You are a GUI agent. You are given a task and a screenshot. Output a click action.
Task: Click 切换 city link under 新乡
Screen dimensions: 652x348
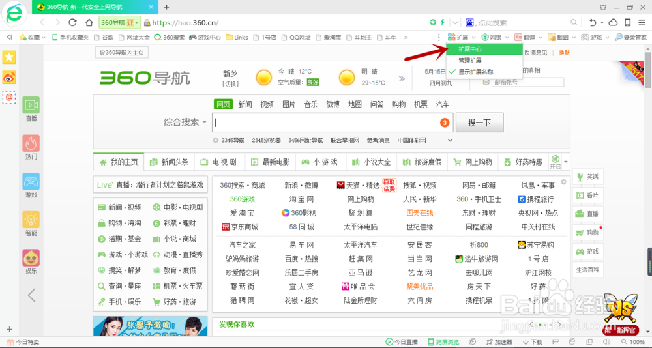230,84
